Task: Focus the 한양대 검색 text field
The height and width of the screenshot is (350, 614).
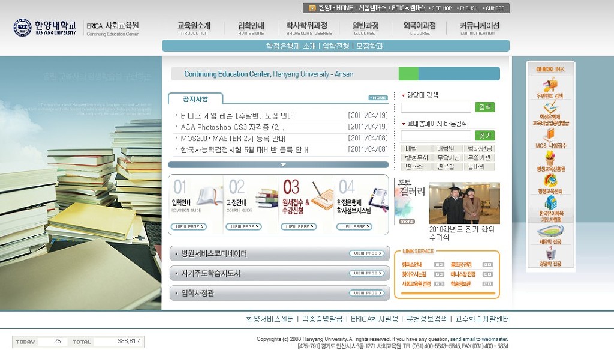Action: click(x=435, y=107)
